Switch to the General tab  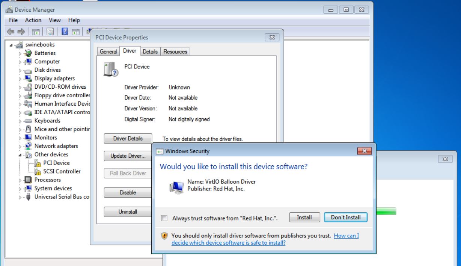pyautogui.click(x=108, y=51)
